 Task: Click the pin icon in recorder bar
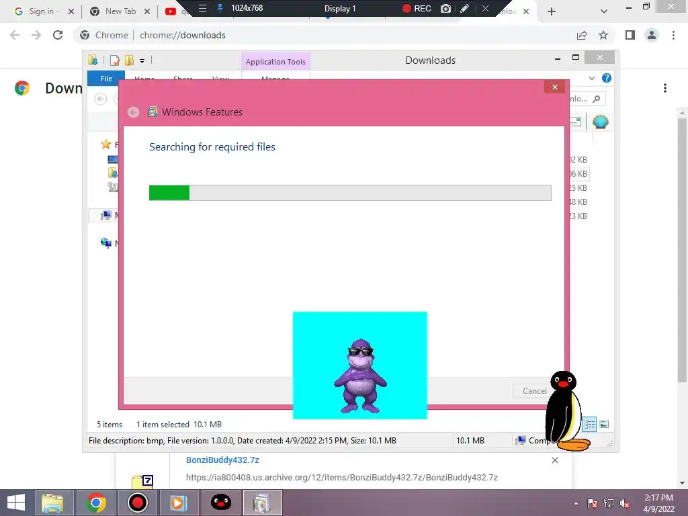tap(220, 8)
